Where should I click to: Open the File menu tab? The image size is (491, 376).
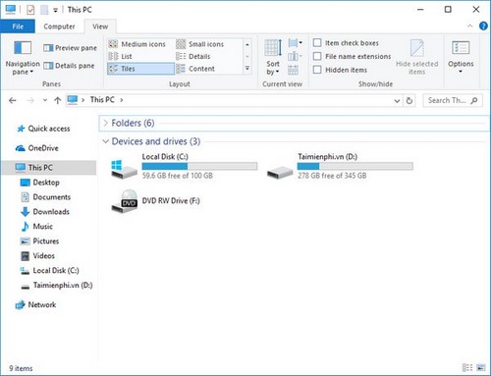(x=18, y=27)
